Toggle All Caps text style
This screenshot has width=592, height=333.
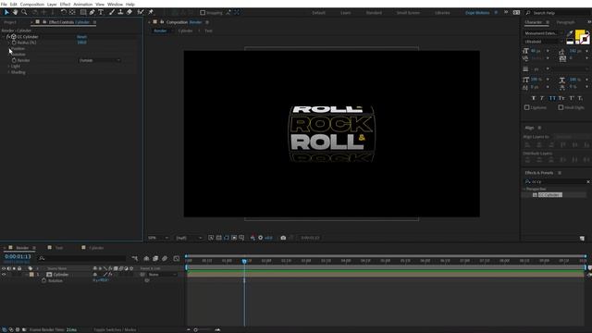click(552, 98)
